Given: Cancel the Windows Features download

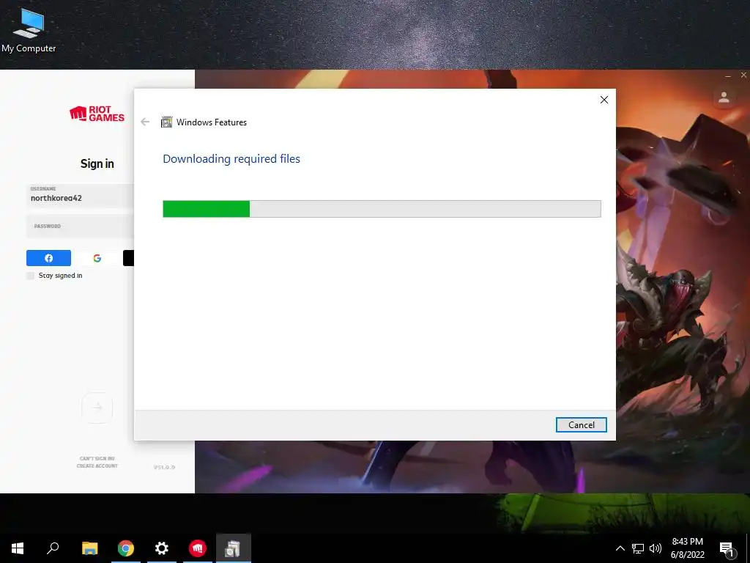Looking at the screenshot, I should pyautogui.click(x=581, y=424).
